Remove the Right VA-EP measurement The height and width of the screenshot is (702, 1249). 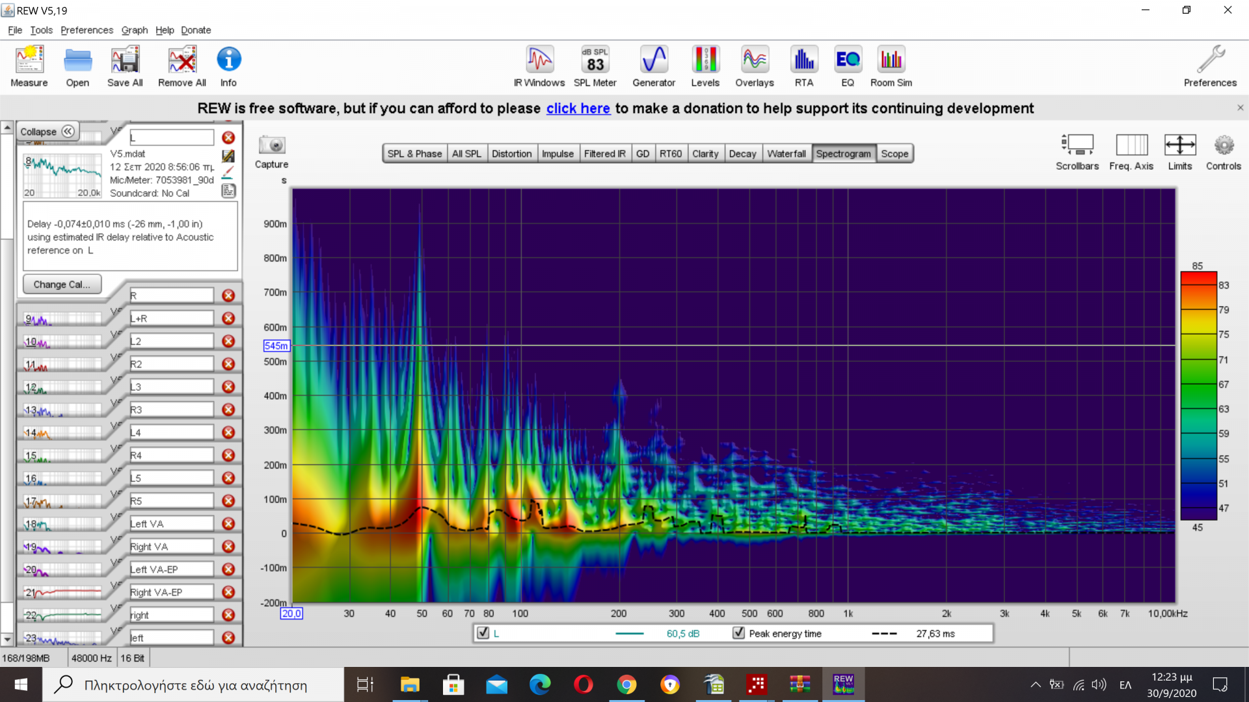(228, 592)
